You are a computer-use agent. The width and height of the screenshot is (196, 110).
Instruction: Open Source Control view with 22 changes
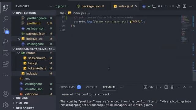6,30
